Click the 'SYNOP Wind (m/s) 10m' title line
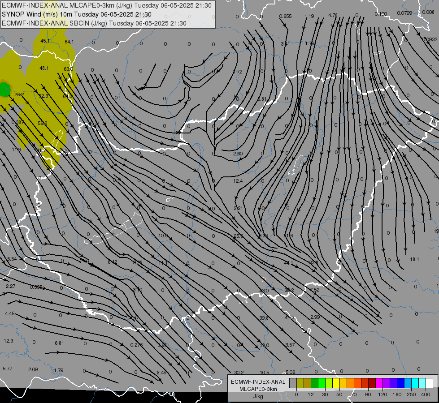439x403 pixels. 76,14
